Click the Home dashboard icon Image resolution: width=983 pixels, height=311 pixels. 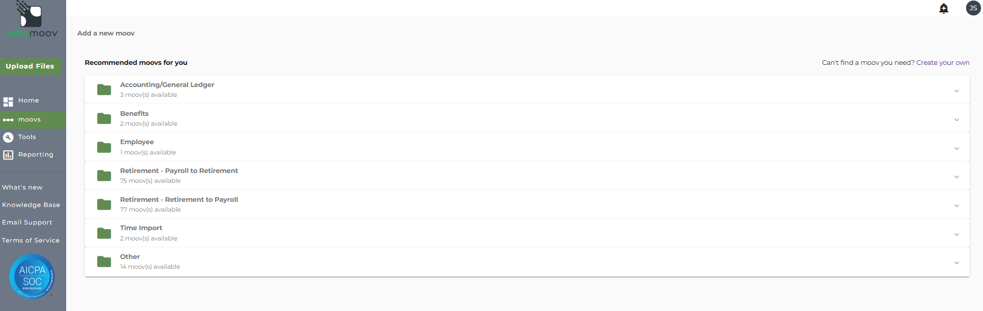click(x=8, y=101)
